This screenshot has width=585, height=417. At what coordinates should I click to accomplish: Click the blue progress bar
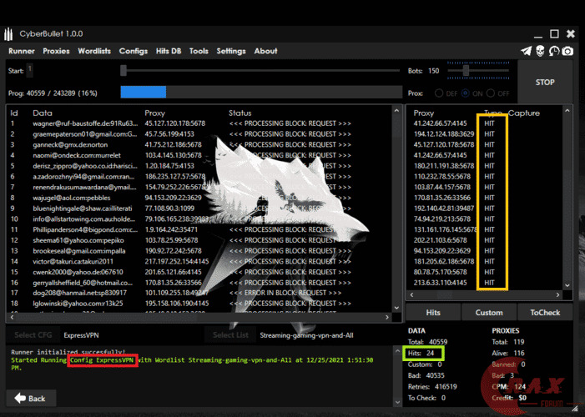tap(144, 92)
